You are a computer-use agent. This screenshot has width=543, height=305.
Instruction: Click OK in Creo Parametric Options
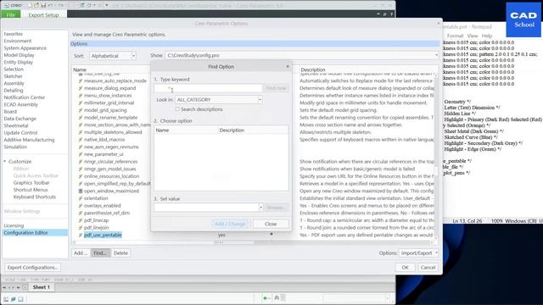click(x=406, y=268)
